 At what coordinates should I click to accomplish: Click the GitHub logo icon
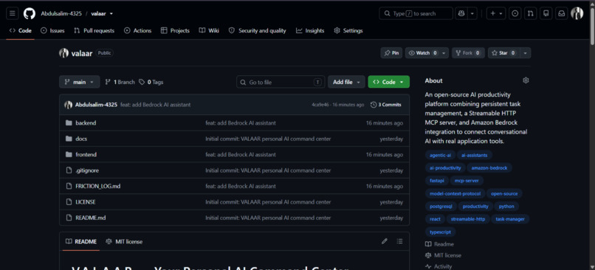pos(30,14)
